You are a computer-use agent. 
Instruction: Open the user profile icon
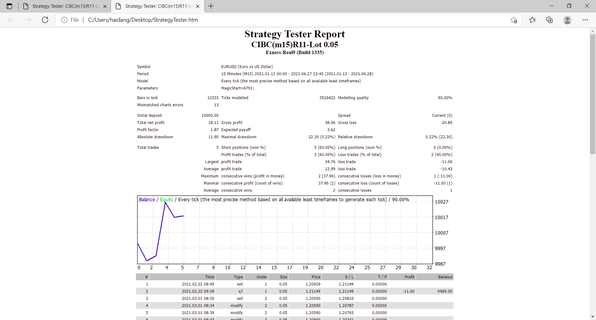(567, 20)
